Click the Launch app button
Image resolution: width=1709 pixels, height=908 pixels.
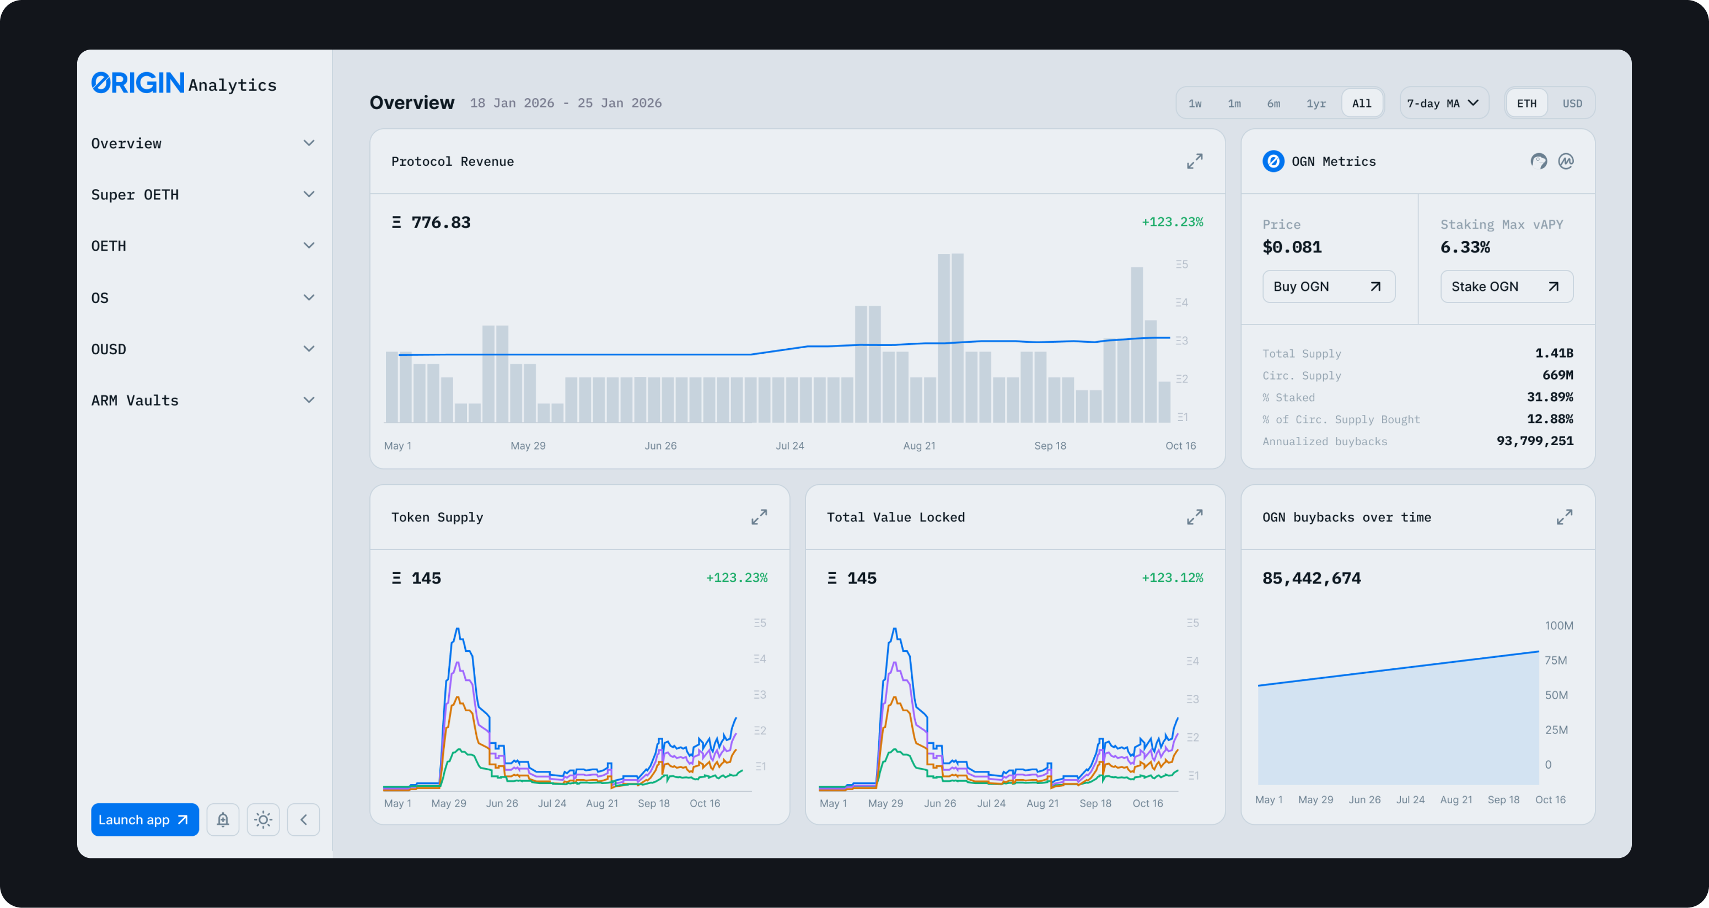(x=144, y=819)
